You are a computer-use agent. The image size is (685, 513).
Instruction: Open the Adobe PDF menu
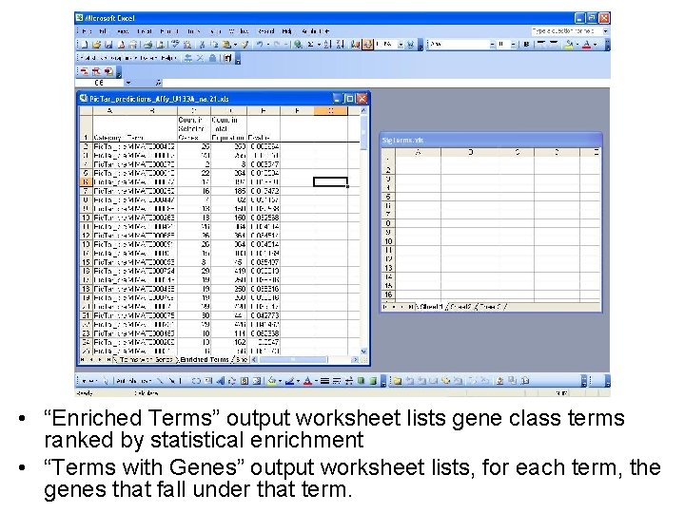316,31
